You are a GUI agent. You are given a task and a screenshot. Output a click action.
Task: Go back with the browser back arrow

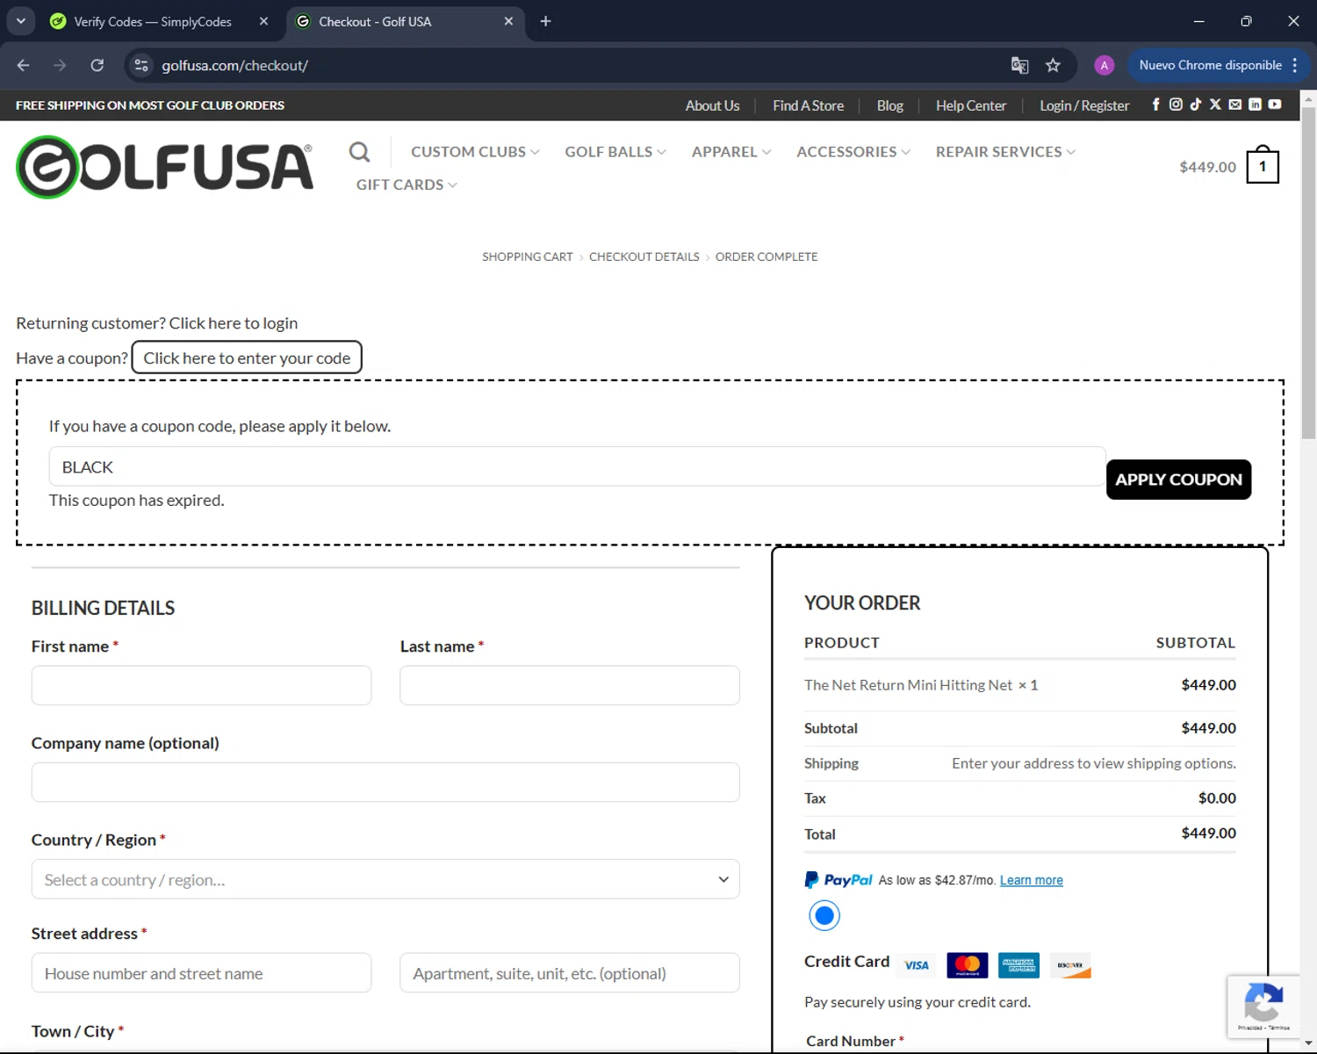point(24,65)
